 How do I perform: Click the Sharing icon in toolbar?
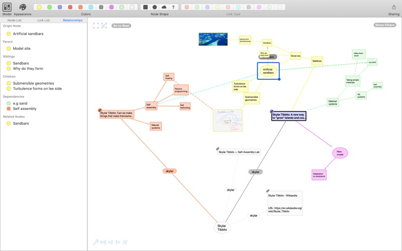coord(393,7)
